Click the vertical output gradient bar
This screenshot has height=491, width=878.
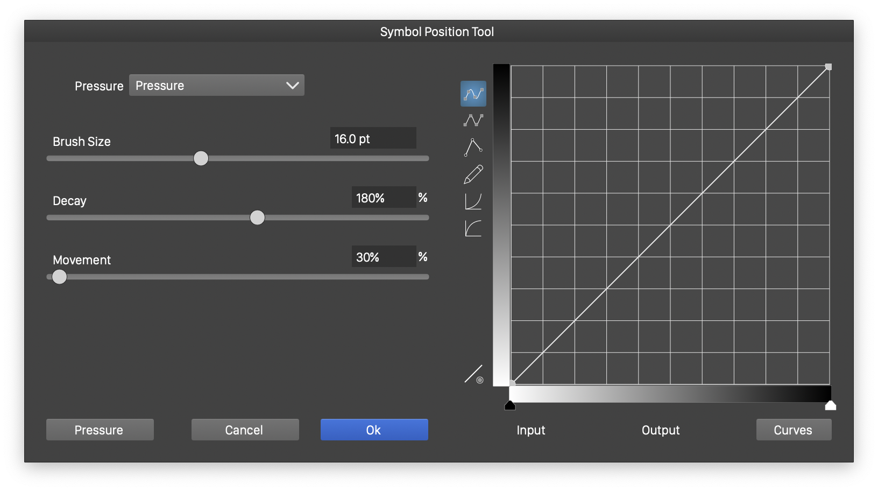(x=501, y=225)
